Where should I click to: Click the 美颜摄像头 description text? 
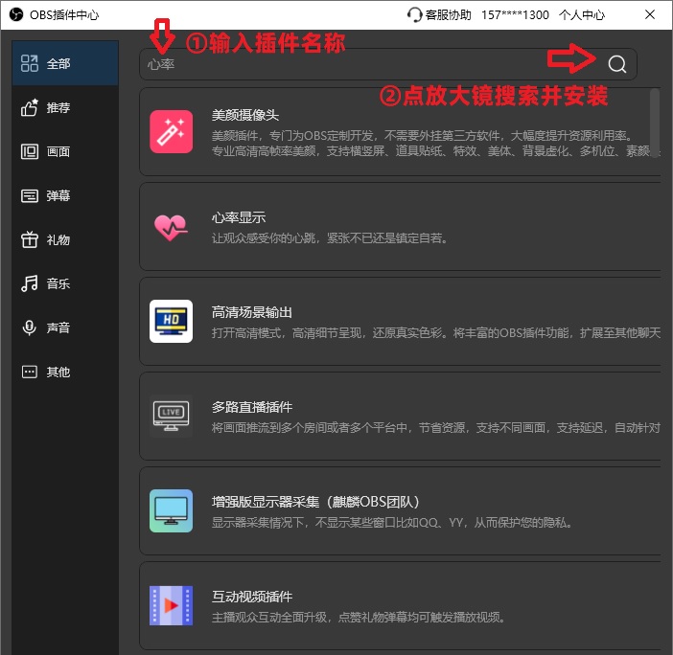(435, 144)
